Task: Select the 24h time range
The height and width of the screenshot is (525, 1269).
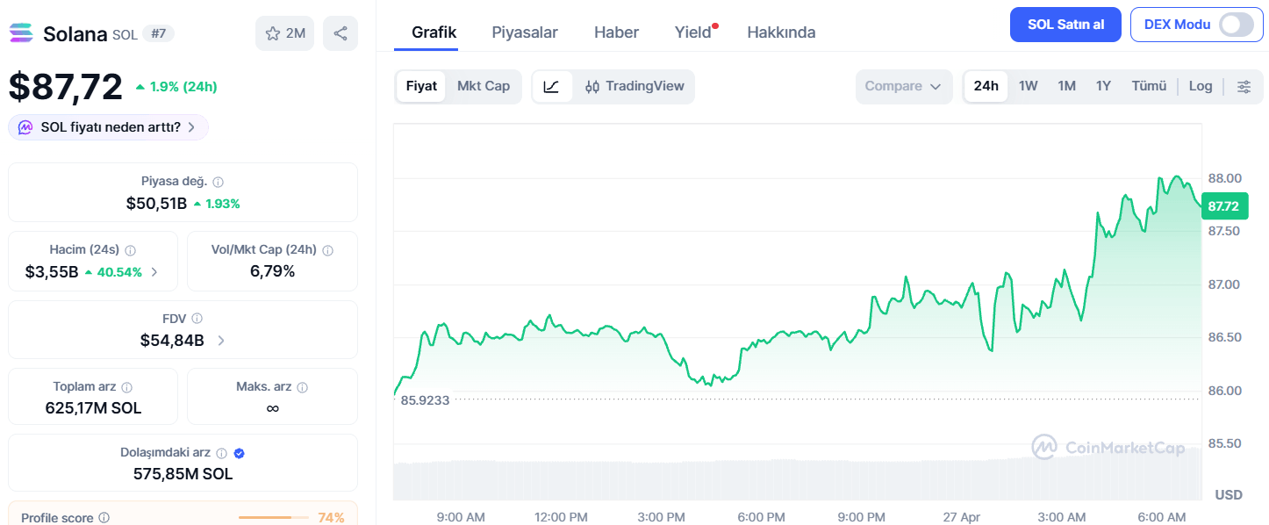Action: (986, 86)
